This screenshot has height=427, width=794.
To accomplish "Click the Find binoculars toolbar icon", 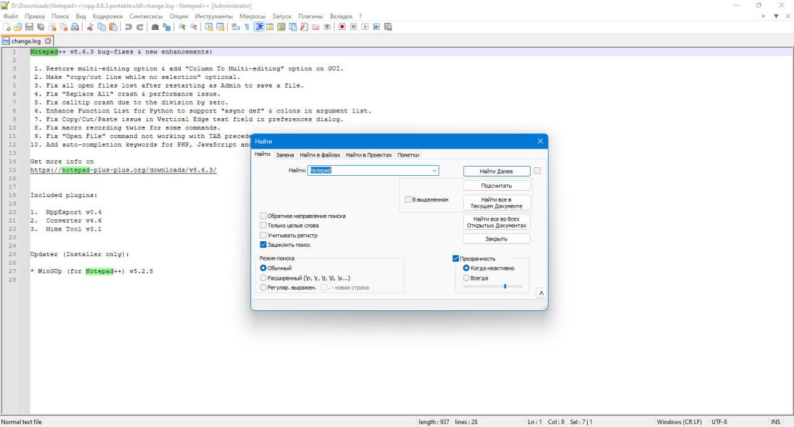I will [155, 27].
